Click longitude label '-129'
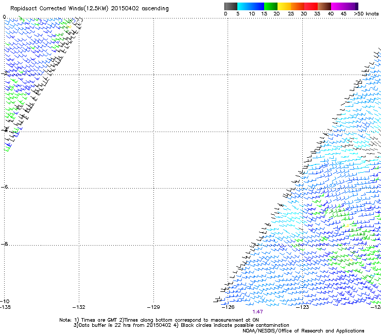The image size is (381, 334). click(153, 307)
